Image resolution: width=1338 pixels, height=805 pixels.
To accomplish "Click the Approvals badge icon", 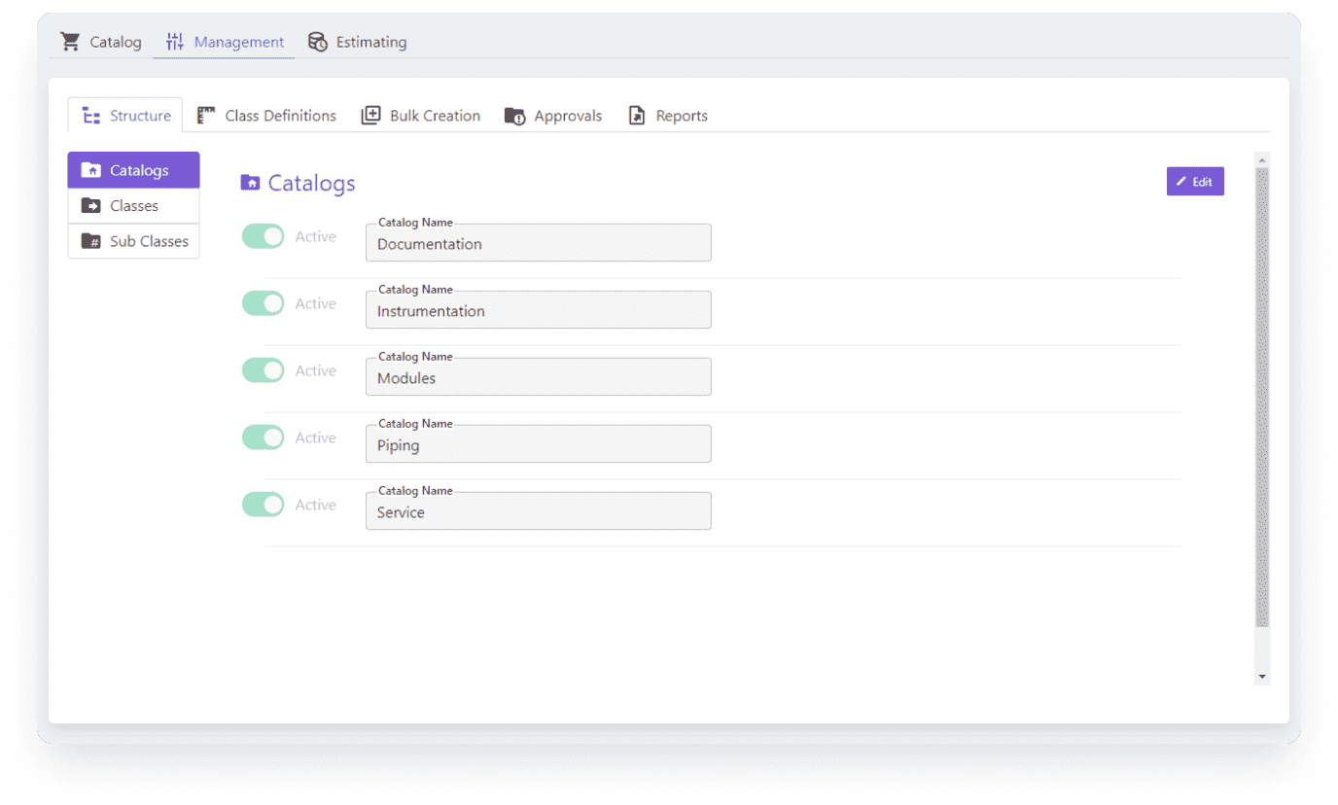I will pyautogui.click(x=513, y=115).
